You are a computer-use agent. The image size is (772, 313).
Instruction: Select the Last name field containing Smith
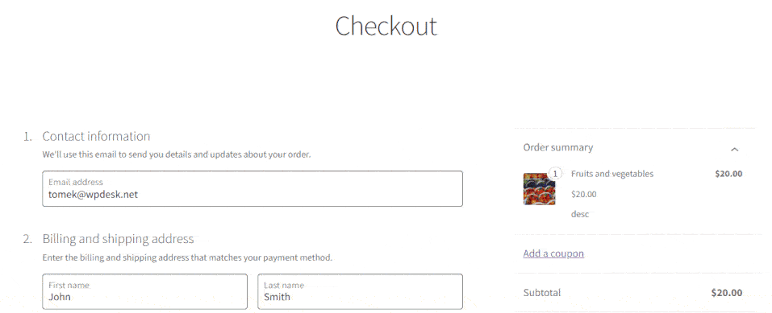pyautogui.click(x=360, y=291)
